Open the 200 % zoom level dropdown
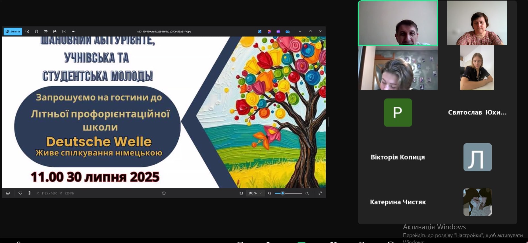The image size is (528, 243). click(x=255, y=193)
